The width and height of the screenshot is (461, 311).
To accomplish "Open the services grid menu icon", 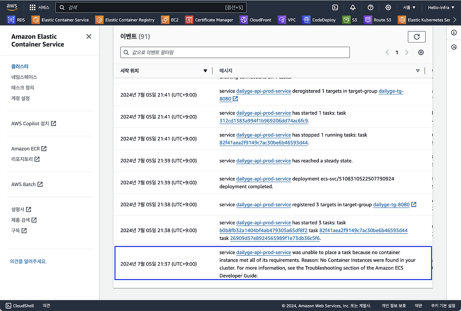I will coord(32,8).
